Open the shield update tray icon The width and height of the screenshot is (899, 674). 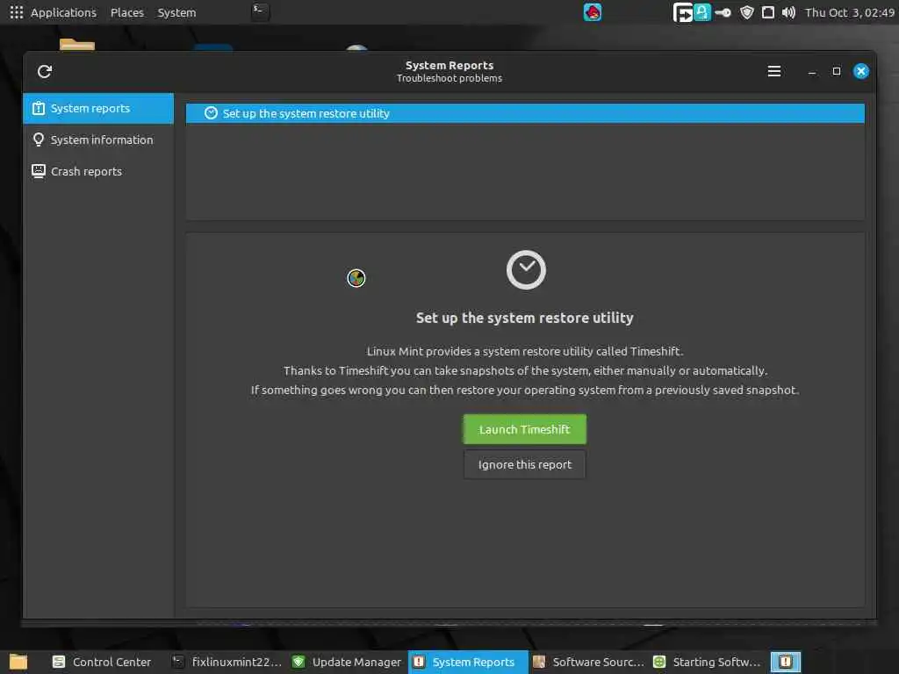pyautogui.click(x=746, y=12)
